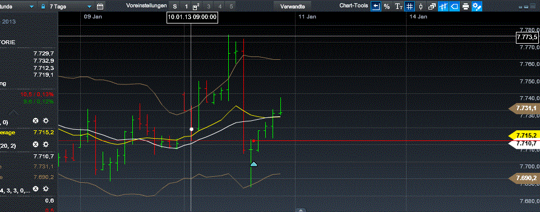
Task: Select preset S under Voreinstellungen
Action: [x=175, y=7]
